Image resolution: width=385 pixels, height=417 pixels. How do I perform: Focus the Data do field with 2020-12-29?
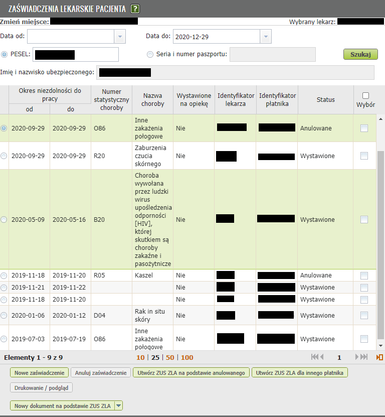[x=217, y=37]
